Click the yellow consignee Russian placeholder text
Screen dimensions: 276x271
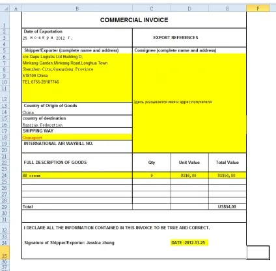[x=172, y=102]
